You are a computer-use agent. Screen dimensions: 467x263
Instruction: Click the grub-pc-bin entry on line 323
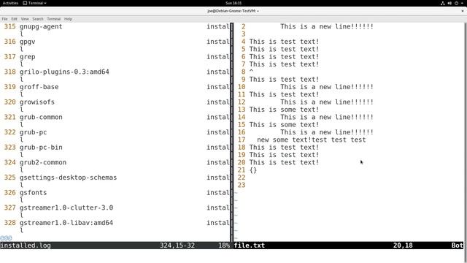point(41,148)
